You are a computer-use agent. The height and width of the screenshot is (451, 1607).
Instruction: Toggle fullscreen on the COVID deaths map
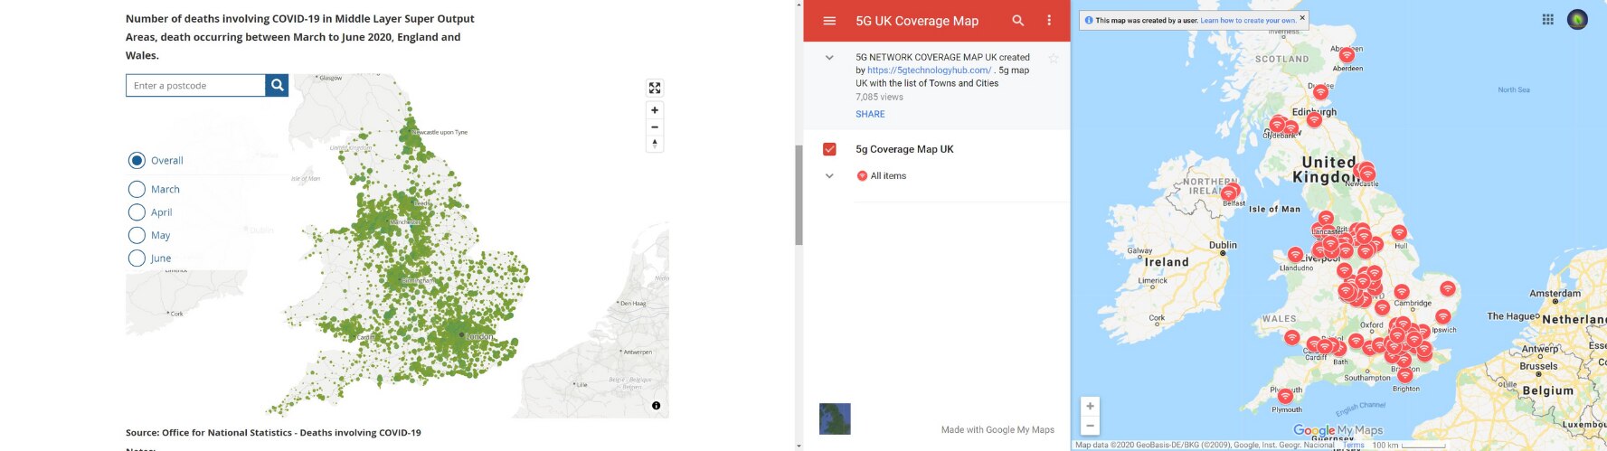[x=655, y=88]
